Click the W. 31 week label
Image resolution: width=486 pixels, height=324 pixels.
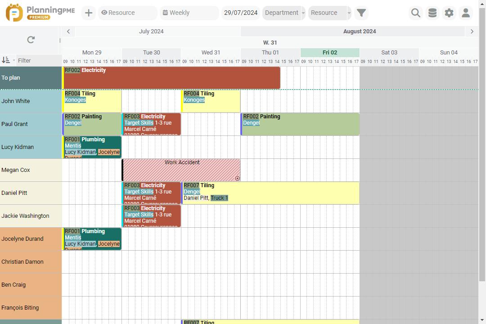tap(270, 42)
